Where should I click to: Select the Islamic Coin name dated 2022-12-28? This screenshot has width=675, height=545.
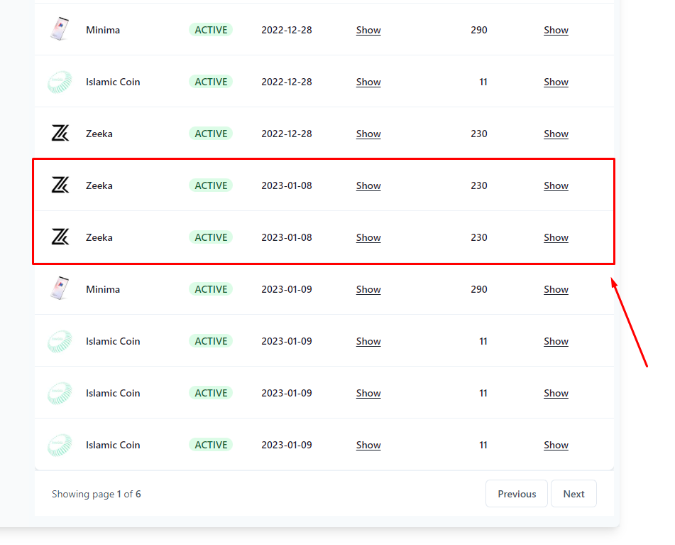point(113,82)
